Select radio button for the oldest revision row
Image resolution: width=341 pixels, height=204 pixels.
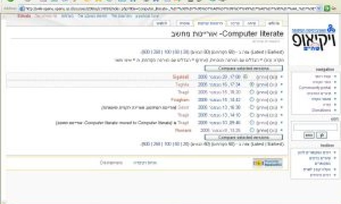tap(252, 130)
